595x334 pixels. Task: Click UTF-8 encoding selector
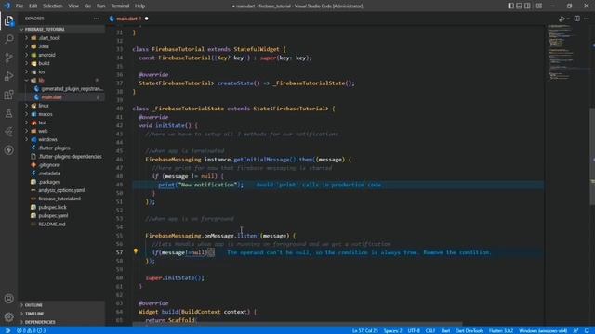coord(414,330)
